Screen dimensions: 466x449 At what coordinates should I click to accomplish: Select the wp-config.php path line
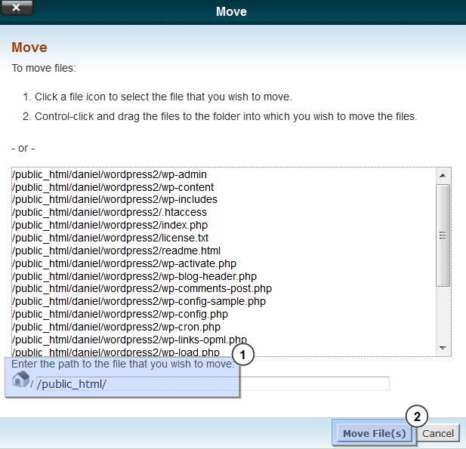(x=120, y=314)
